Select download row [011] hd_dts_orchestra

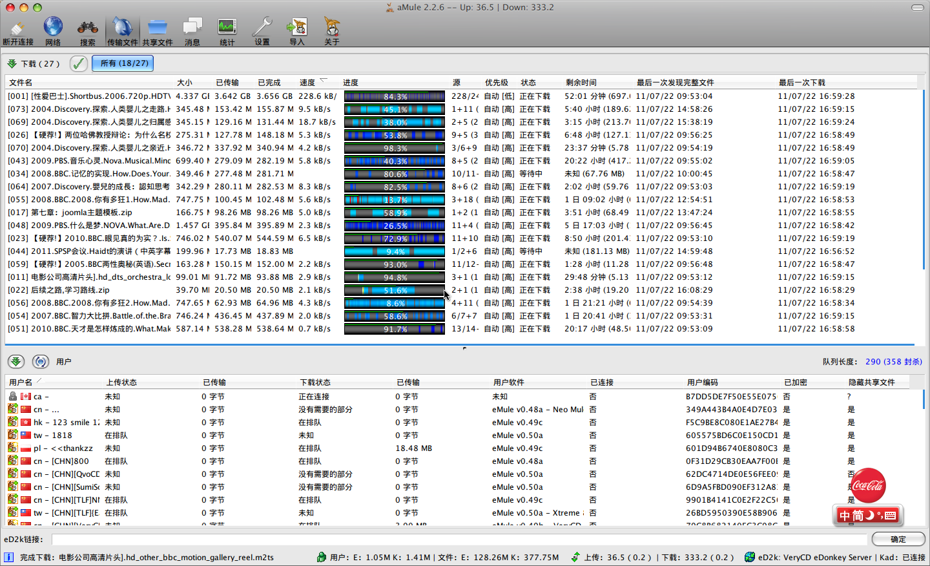[461, 277]
